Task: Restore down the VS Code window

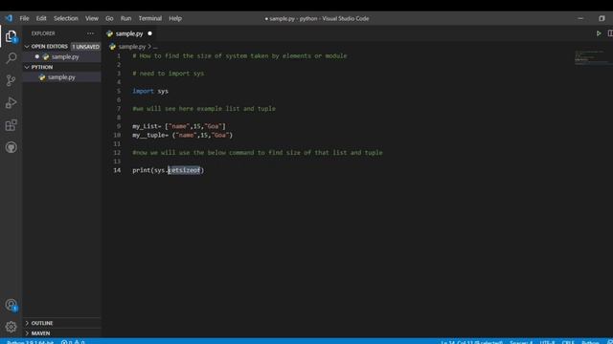Action: (x=602, y=18)
